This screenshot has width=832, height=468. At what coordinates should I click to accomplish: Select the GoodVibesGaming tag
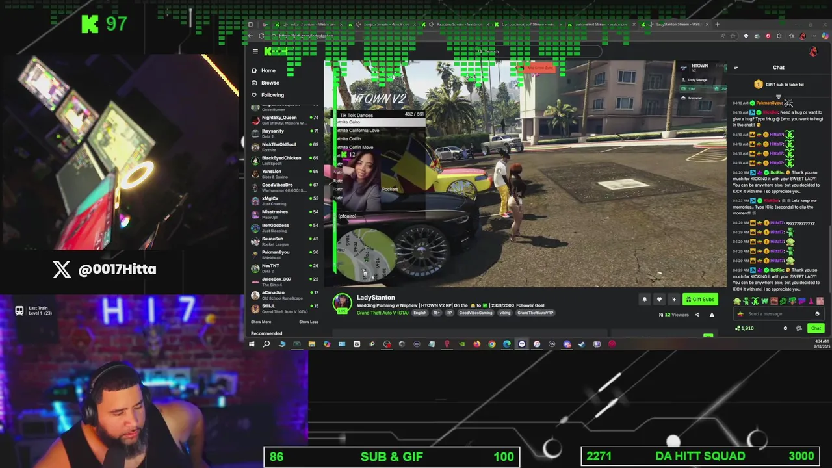tap(476, 313)
